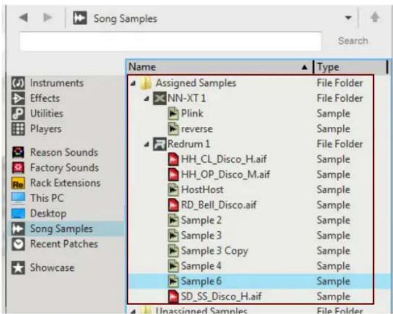Sort by the Name column header
Image resolution: width=393 pixels, height=314 pixels.
point(219,67)
